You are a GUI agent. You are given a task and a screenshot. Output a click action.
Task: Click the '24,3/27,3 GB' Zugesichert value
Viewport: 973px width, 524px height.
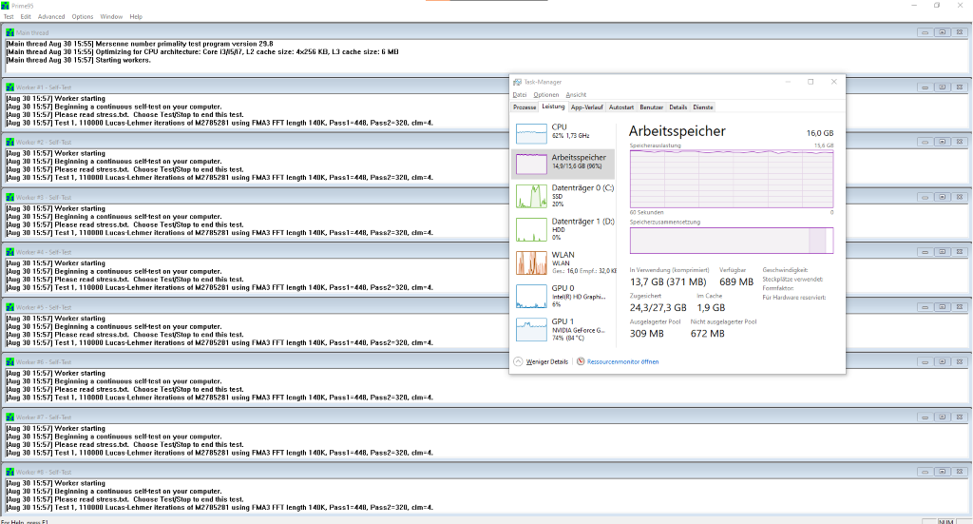pos(658,307)
